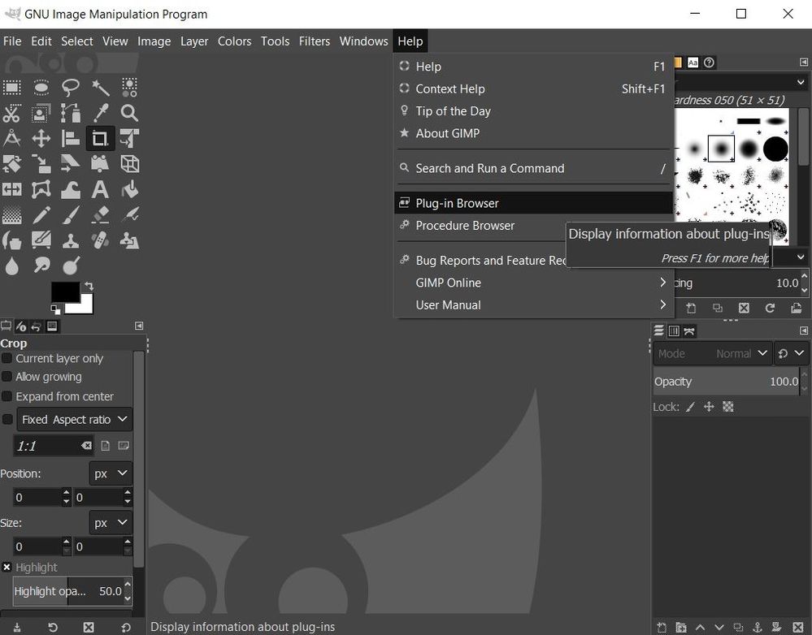Uncheck the Highlight checkbox

coord(7,568)
